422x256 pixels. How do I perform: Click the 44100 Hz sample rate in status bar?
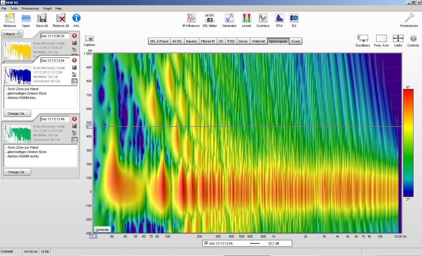[31, 252]
